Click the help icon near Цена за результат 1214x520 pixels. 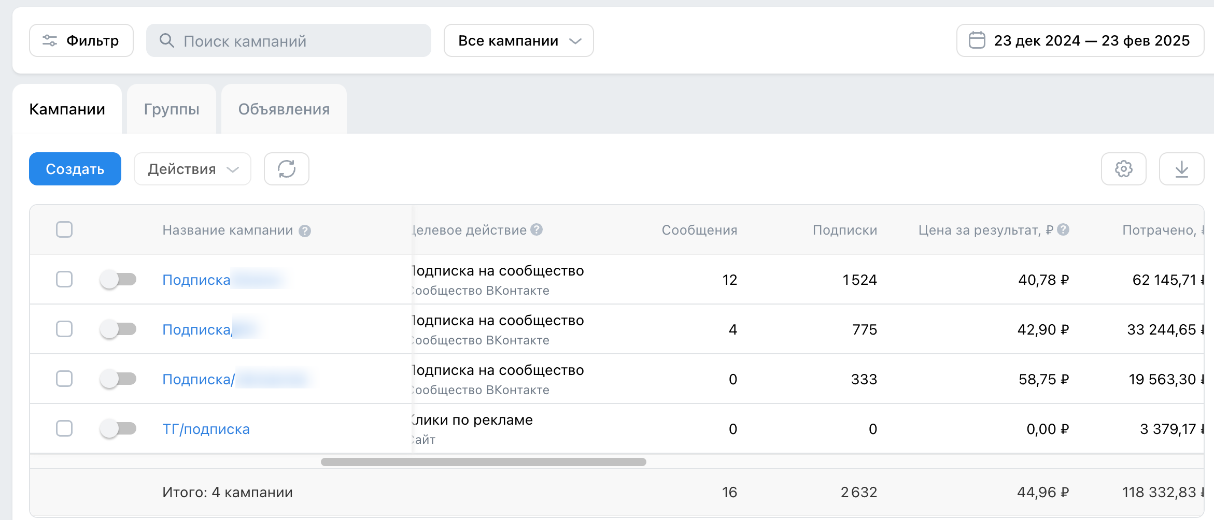coord(1063,229)
